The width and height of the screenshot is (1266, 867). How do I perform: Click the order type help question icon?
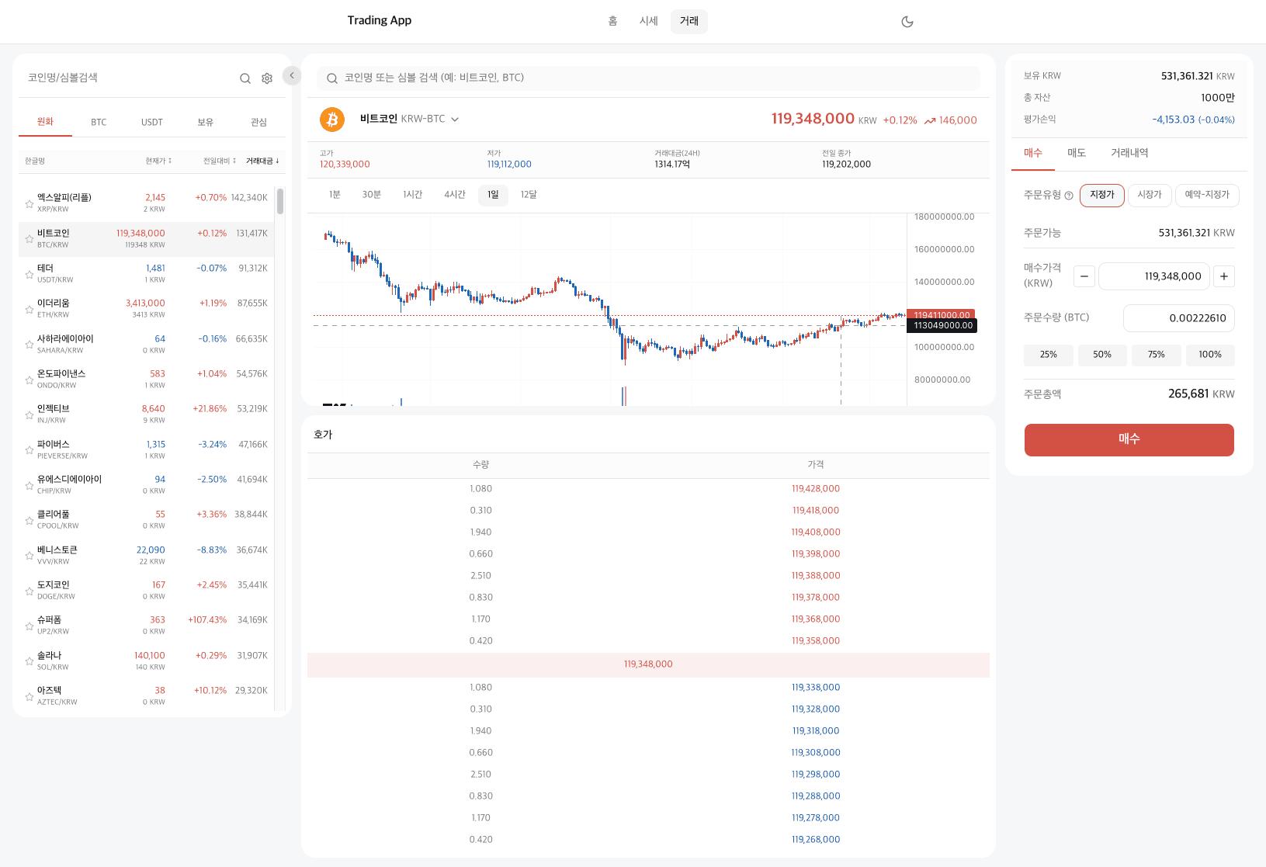[1069, 196]
